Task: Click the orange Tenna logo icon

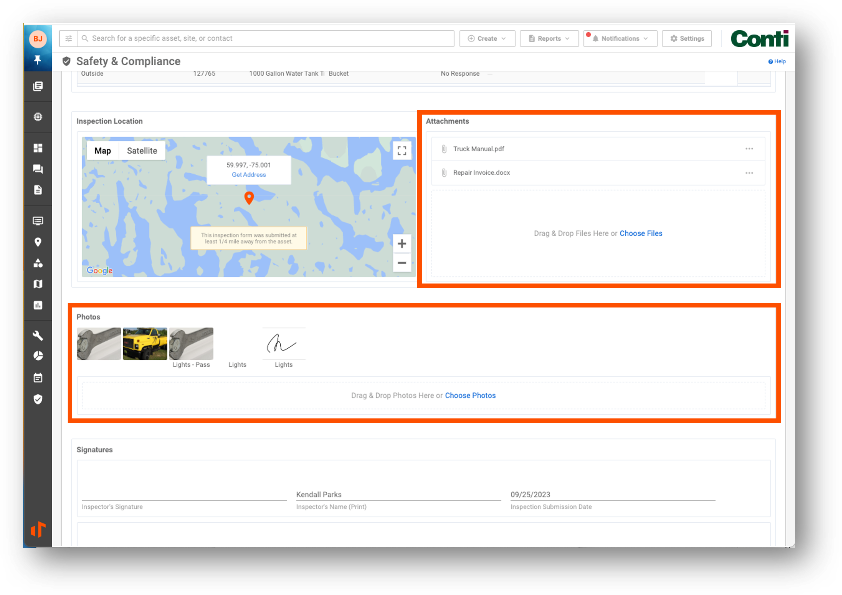Action: click(38, 529)
